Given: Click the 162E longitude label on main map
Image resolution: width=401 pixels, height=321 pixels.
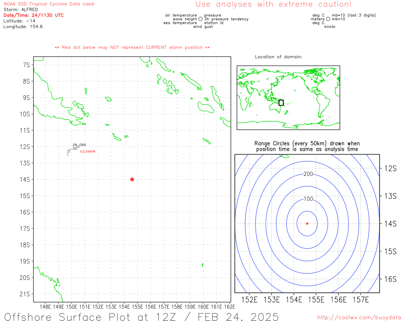Looking at the screenshot, I should pyautogui.click(x=230, y=307).
